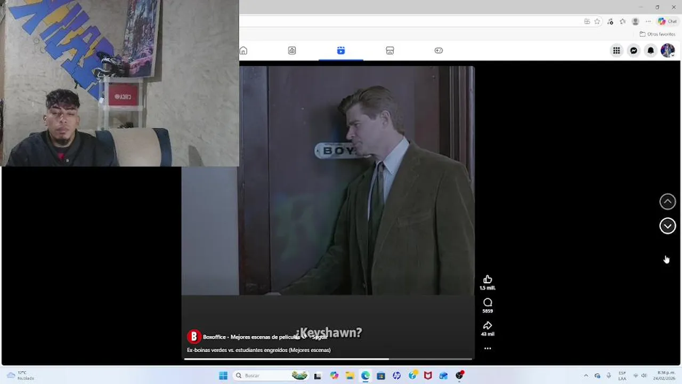This screenshot has height=384, width=682.
Task: Click the reel caption 'Ex-boinas verdes vs. estudiantes'
Action: (258, 350)
